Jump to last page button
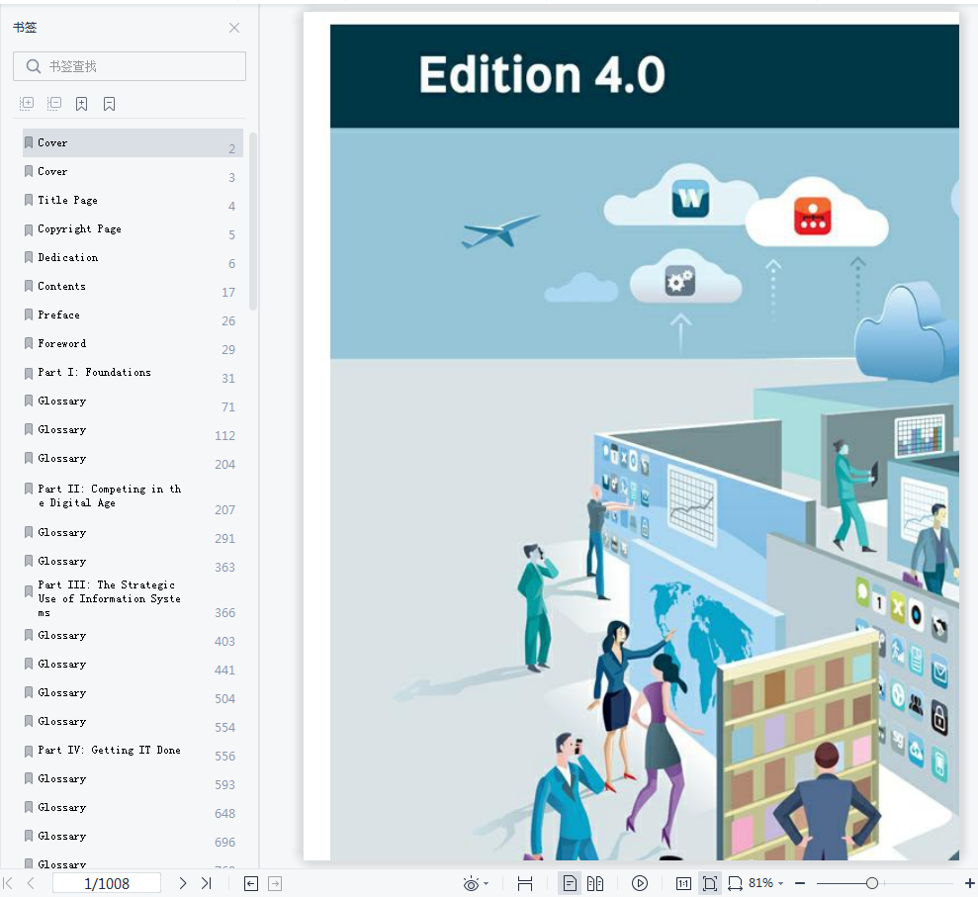Viewport: 978px width, 897px height. (x=207, y=883)
